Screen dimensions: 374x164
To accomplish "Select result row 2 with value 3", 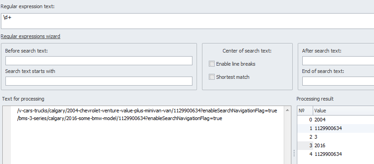I will coord(335,137).
